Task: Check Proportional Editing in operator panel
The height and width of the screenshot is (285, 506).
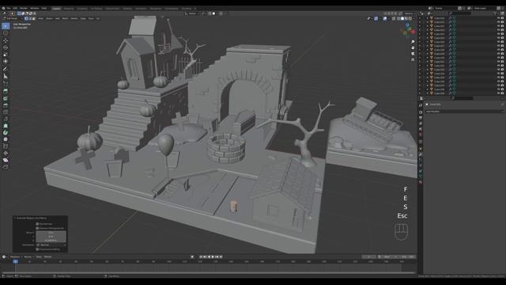Action: (x=37, y=249)
